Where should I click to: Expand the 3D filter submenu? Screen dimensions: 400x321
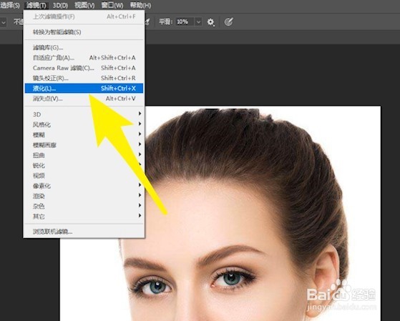84,114
